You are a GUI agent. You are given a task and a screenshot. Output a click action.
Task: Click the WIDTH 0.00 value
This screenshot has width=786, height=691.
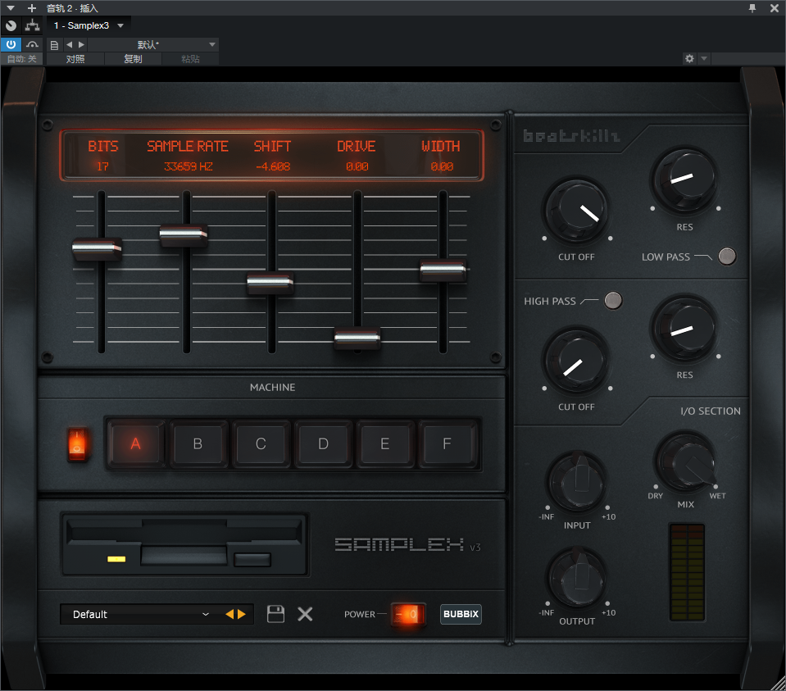[x=442, y=166]
